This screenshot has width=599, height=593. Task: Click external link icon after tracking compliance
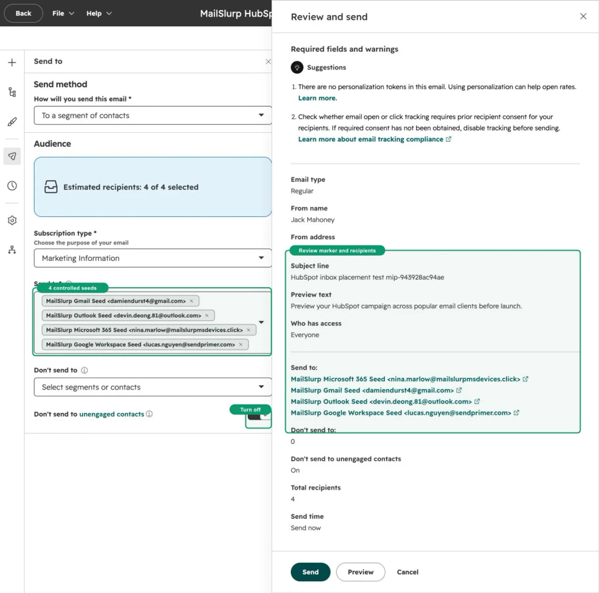pyautogui.click(x=449, y=139)
